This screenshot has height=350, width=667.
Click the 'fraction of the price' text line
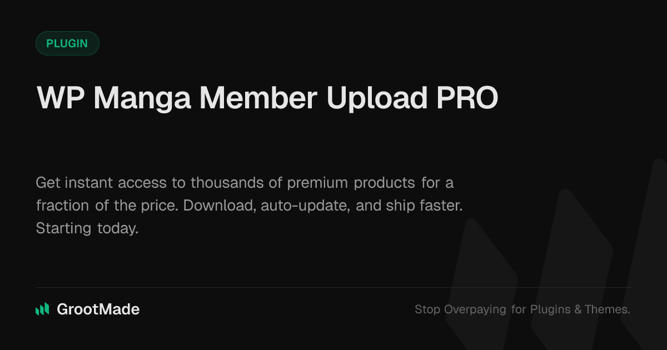tap(249, 206)
